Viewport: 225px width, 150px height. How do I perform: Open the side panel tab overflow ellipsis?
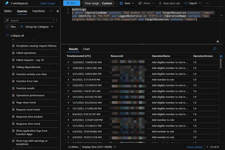pyautogui.click(x=51, y=11)
